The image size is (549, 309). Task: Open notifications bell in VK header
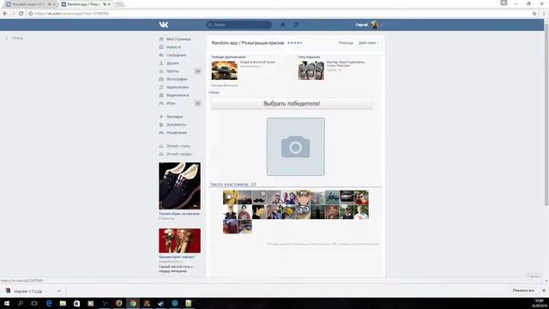point(282,25)
